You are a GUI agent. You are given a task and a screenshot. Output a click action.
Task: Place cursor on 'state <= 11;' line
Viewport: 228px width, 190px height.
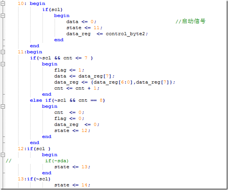point(84,28)
